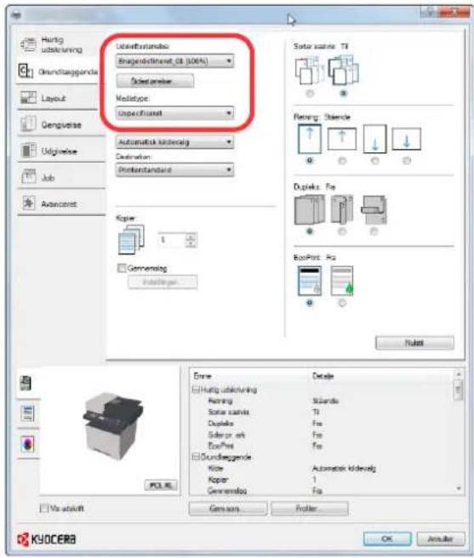Open the Layout tab
The width and height of the screenshot is (474, 558).
57,98
